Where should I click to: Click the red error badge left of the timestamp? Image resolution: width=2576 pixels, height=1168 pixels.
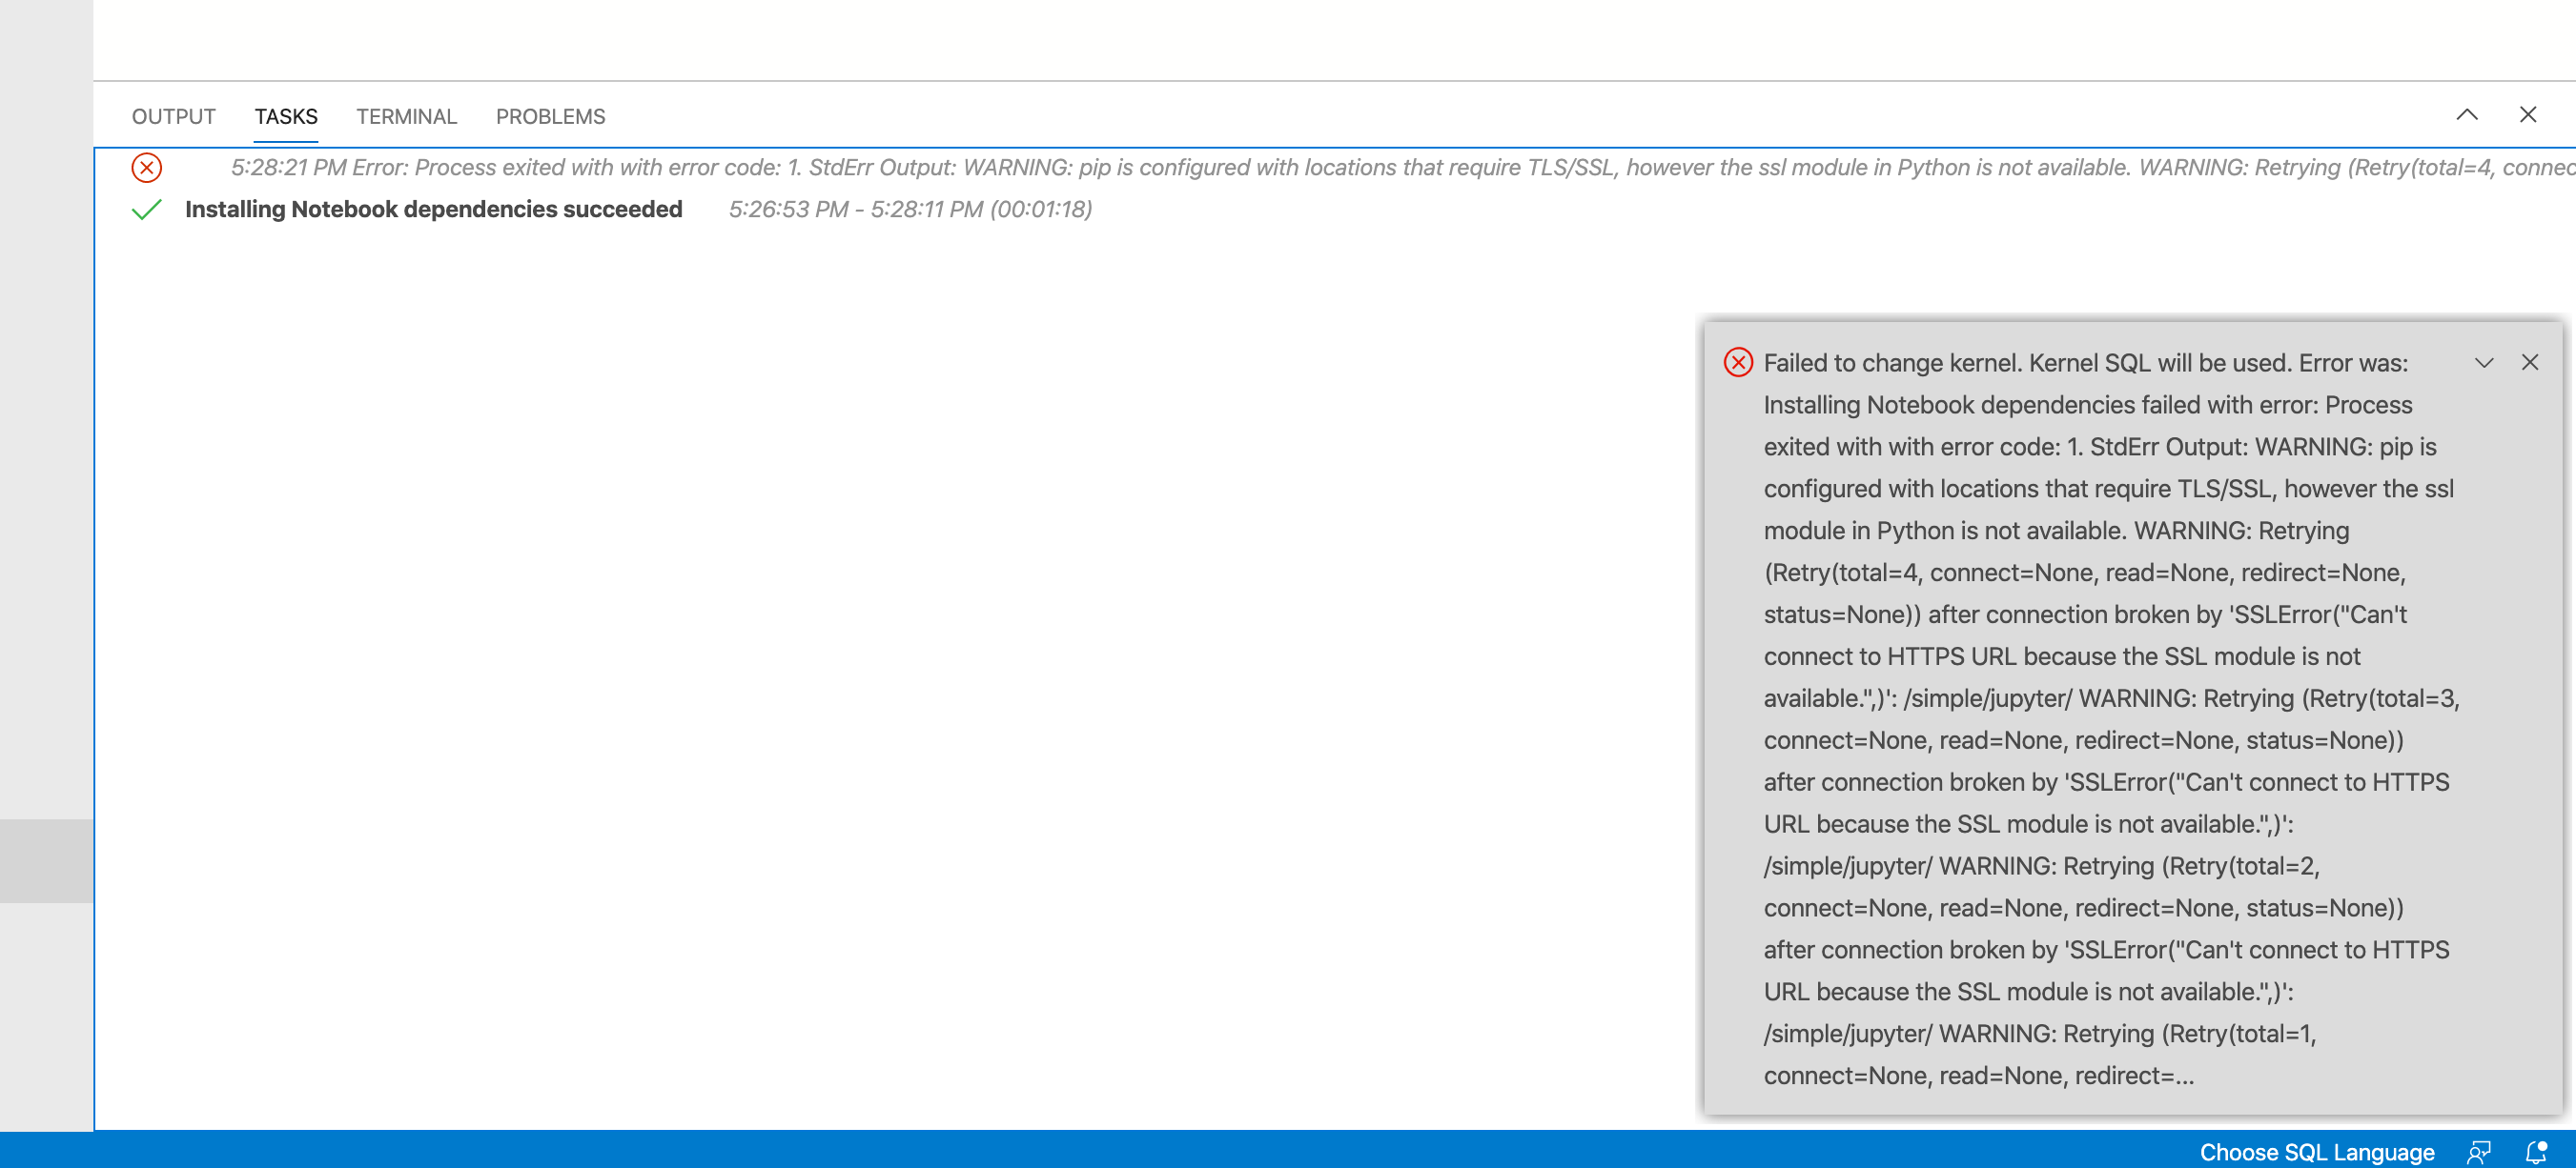(147, 168)
